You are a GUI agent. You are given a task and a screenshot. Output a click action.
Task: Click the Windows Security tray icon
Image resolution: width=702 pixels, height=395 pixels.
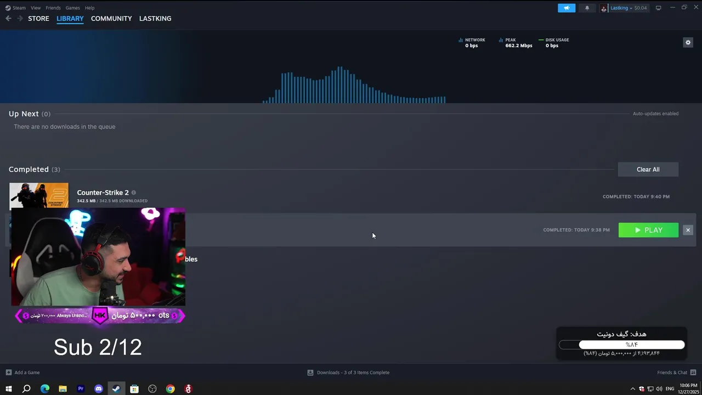tap(642, 389)
